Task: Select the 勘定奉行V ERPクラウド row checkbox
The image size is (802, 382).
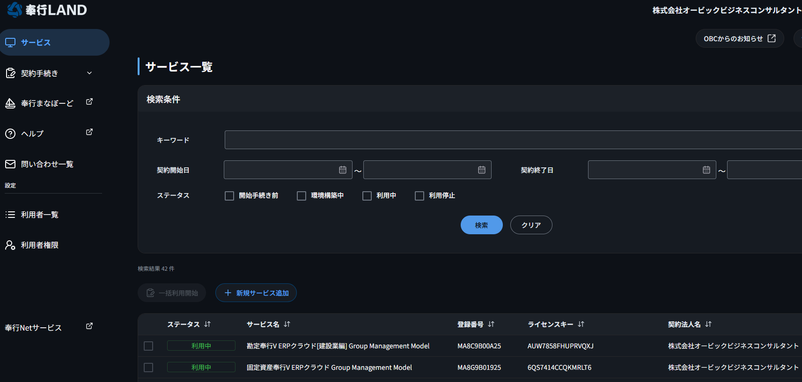Action: 148,346
